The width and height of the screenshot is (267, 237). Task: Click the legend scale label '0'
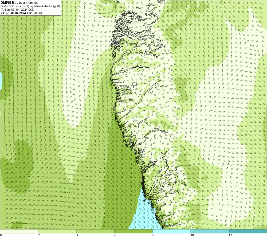pyautogui.click(x=1, y=235)
